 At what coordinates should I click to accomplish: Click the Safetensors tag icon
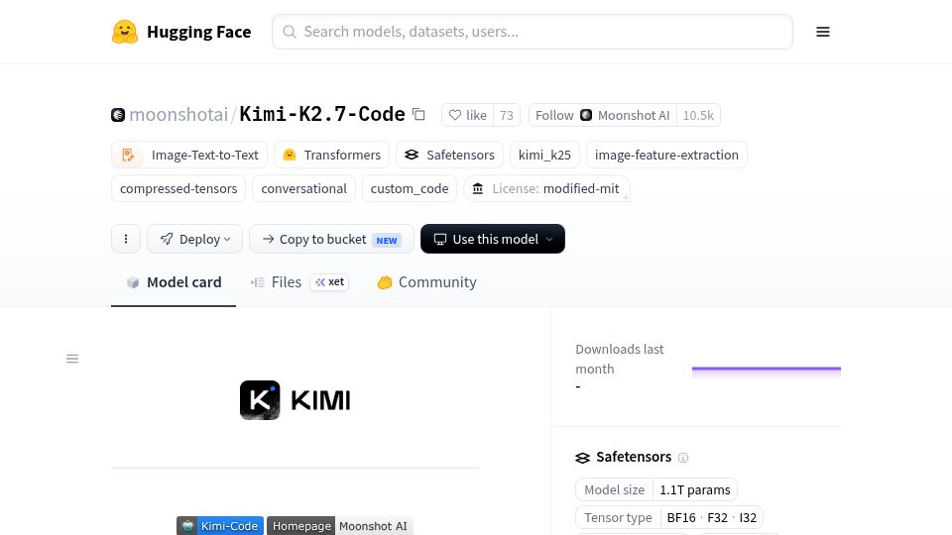click(412, 155)
